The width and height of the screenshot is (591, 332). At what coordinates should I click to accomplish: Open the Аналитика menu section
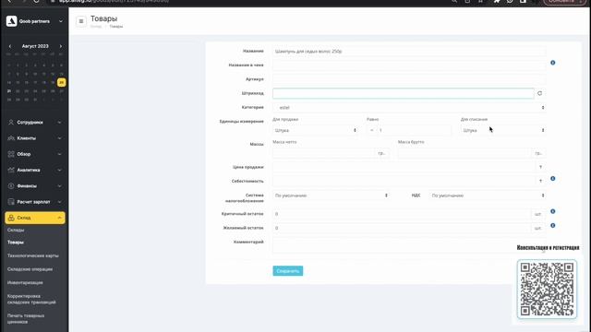click(x=35, y=170)
